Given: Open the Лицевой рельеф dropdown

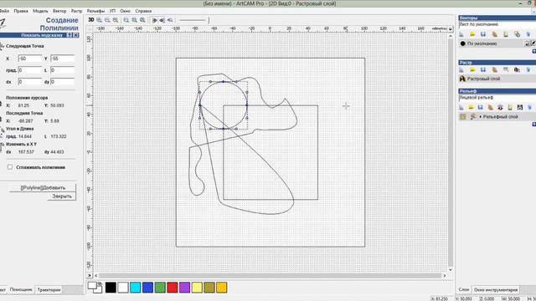Looking at the screenshot, I should coord(497,98).
